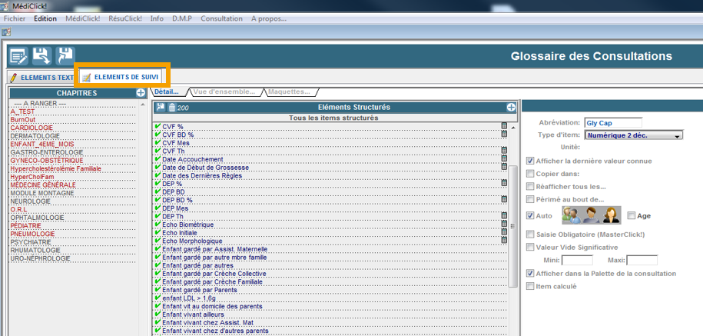Switch to the ELEMENTS TEXT tab
Screen dimensions: 703x336
[x=41, y=78]
